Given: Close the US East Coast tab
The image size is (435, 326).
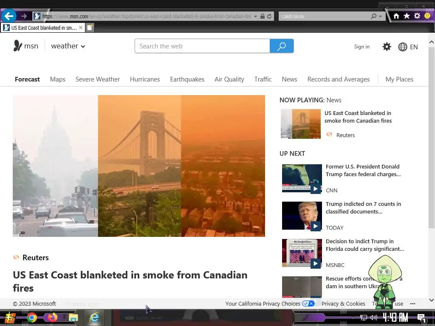Looking at the screenshot, I should click(80, 28).
